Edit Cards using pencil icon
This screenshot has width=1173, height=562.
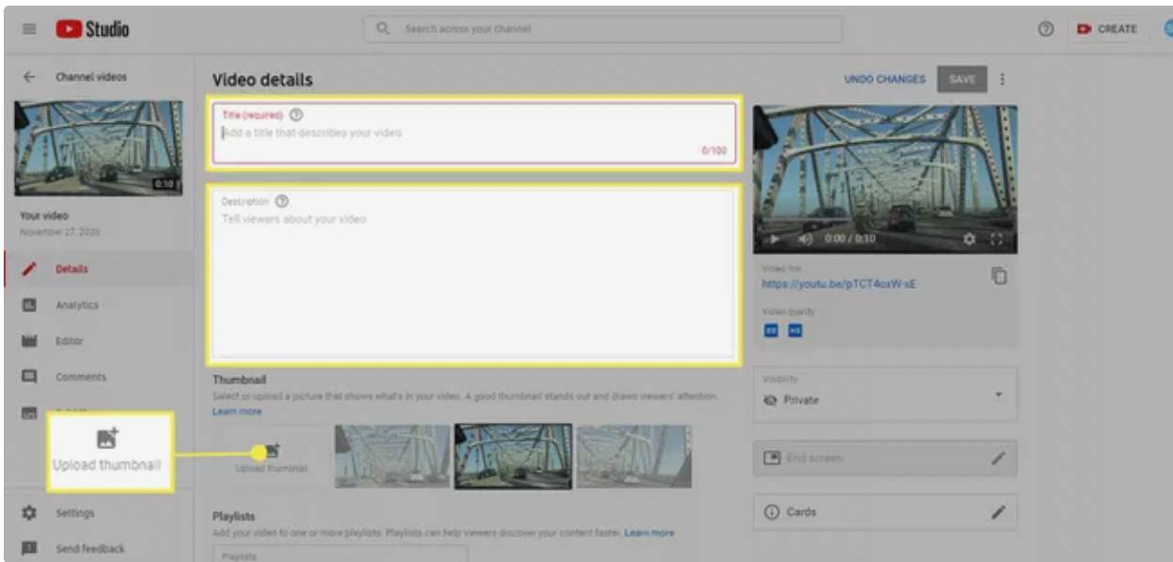point(997,512)
